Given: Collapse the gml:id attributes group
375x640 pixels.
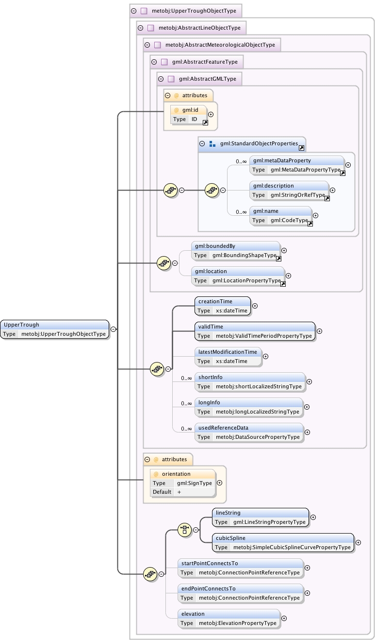Looking at the screenshot, I should 167,96.
